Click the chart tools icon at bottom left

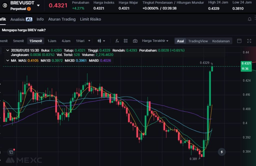11,152
